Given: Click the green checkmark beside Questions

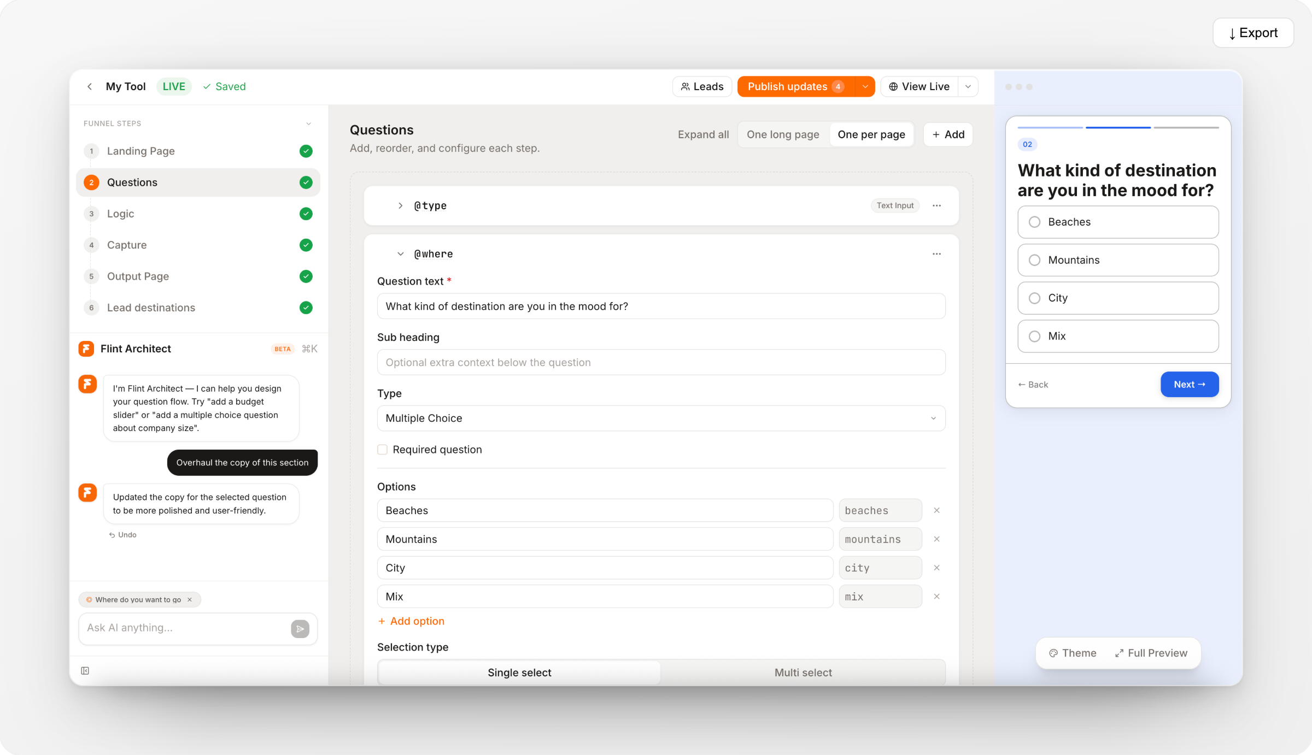Looking at the screenshot, I should tap(306, 182).
